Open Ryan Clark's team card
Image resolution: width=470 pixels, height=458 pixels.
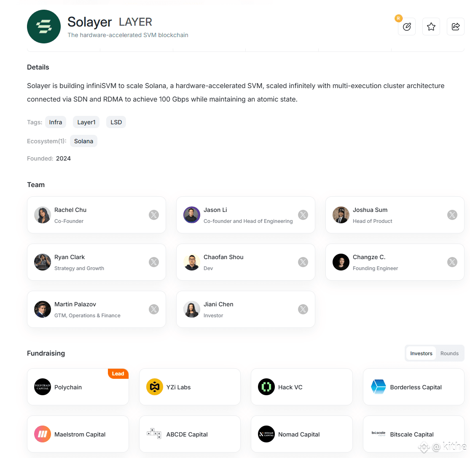[x=97, y=262]
